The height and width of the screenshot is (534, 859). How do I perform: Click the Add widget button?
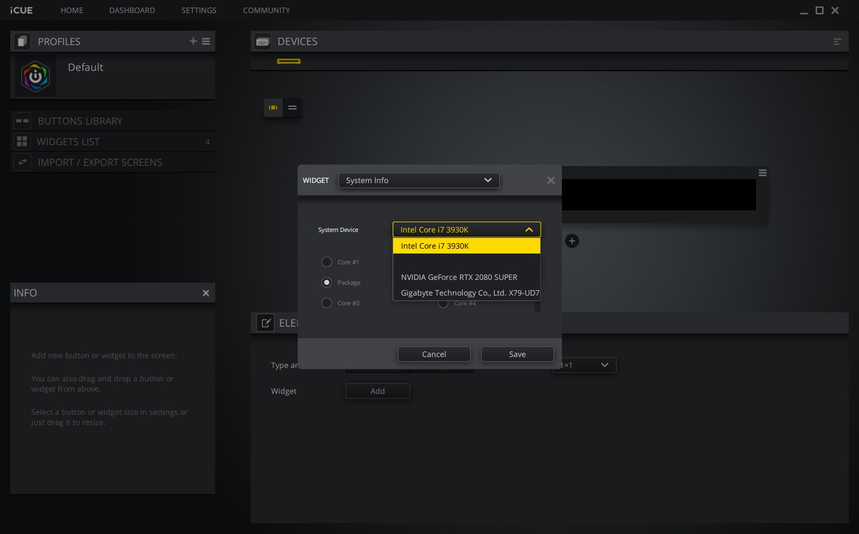point(377,391)
